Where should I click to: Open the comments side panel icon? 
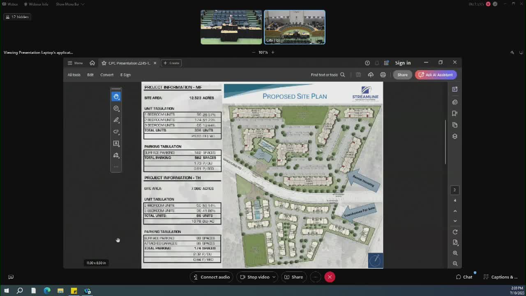pos(455,102)
